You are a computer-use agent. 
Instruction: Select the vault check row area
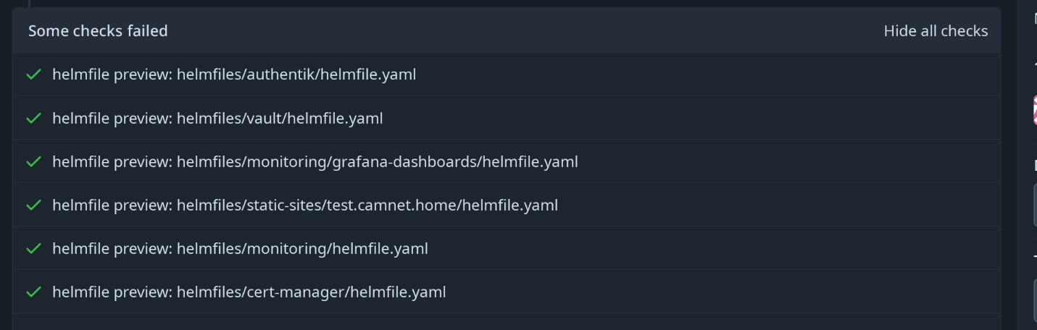click(507, 118)
